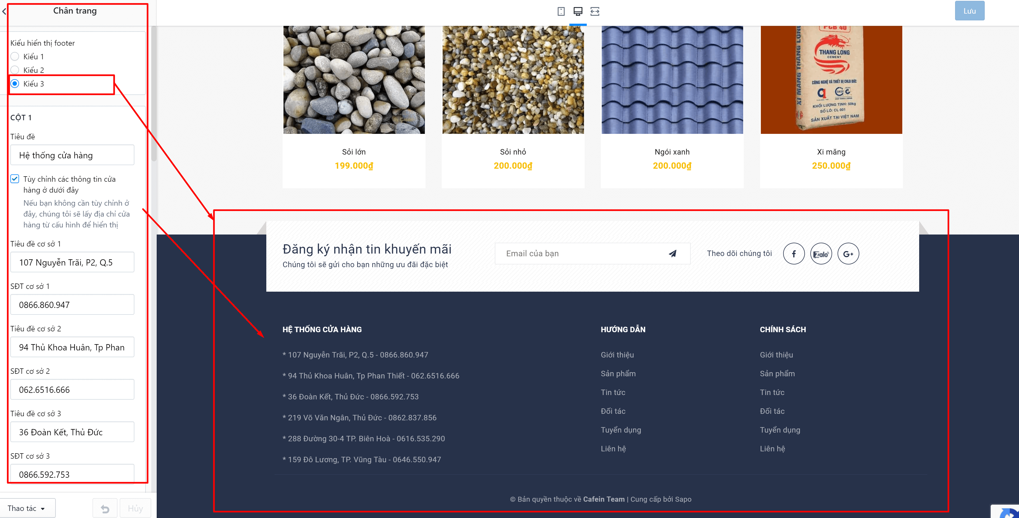Open Sản phẩm under Hướng dẫn
The height and width of the screenshot is (518, 1019).
click(x=618, y=374)
